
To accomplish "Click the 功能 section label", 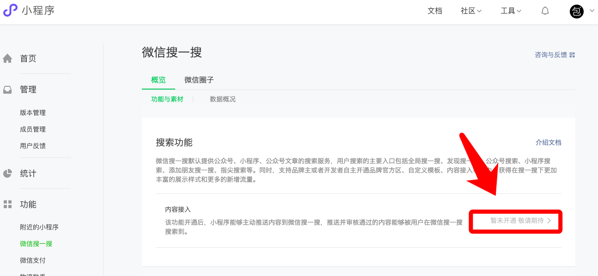I will pyautogui.click(x=28, y=204).
